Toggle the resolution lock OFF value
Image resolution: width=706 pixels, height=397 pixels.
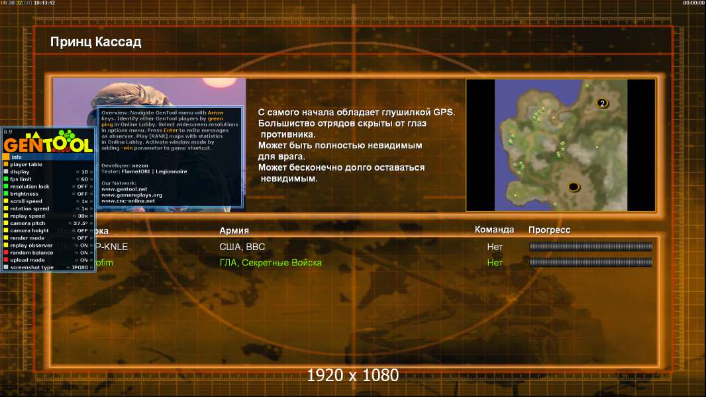(82, 187)
